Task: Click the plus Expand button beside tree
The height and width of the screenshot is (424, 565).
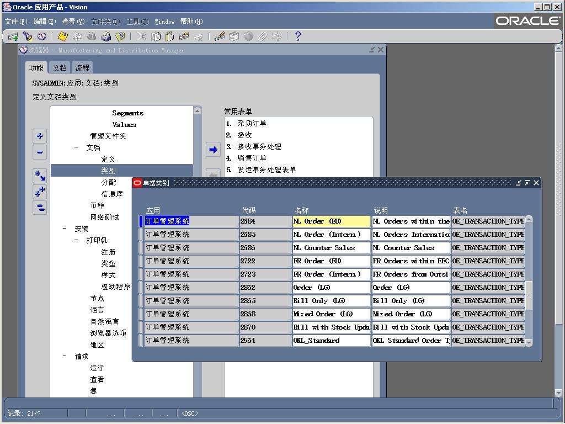Action: (x=40, y=136)
